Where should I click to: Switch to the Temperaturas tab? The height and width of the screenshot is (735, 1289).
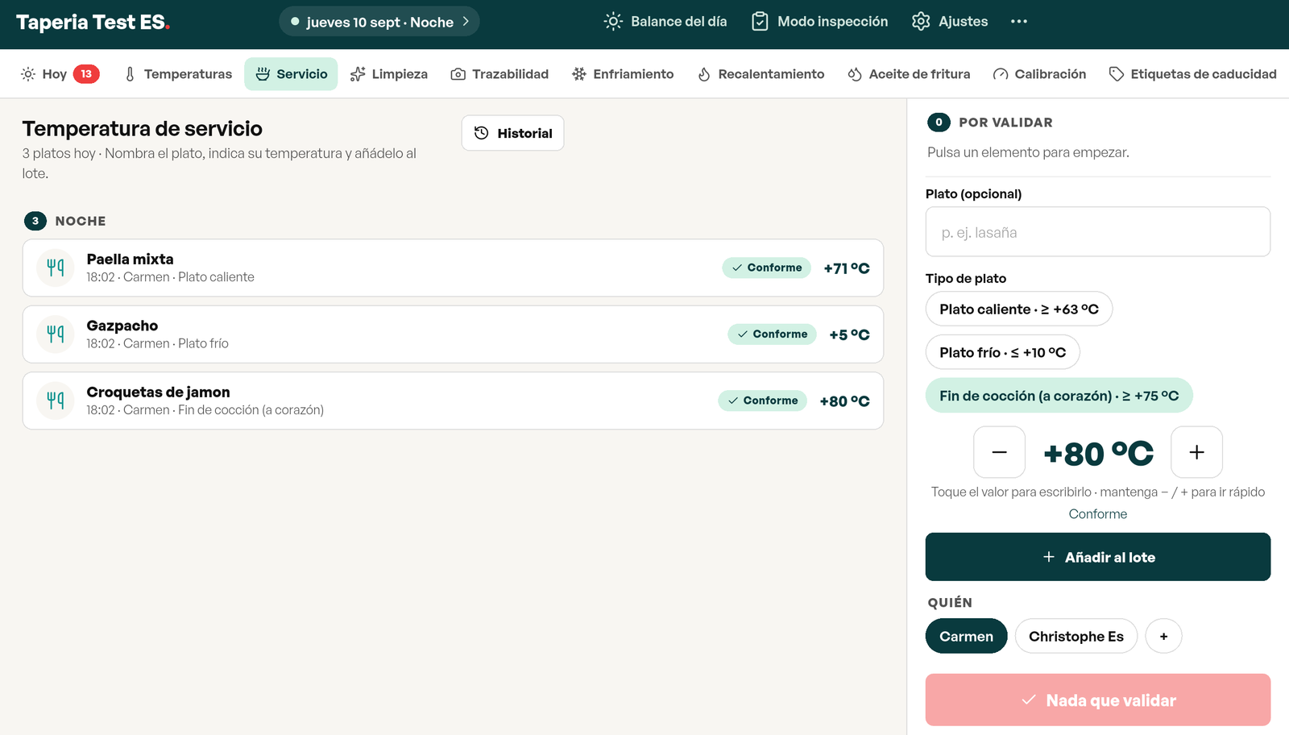tap(178, 74)
